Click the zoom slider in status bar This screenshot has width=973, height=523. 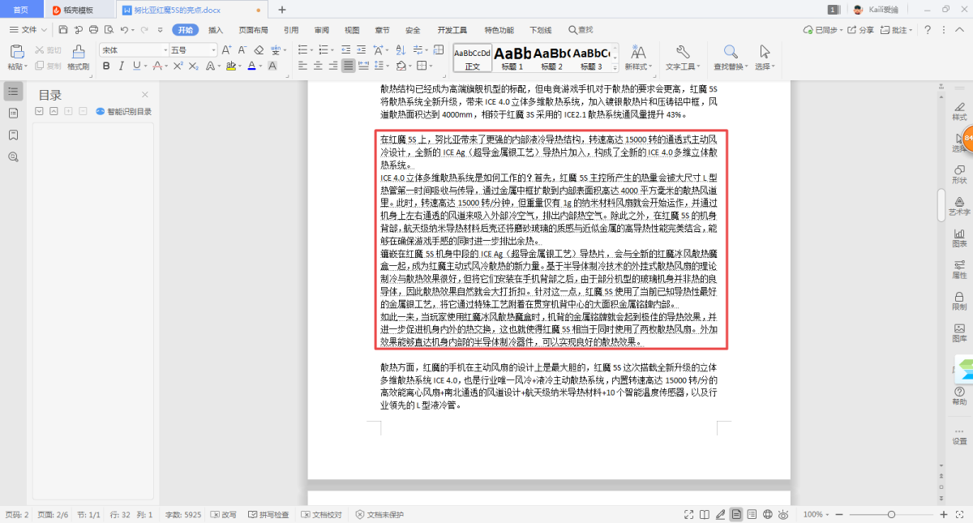coord(891,515)
